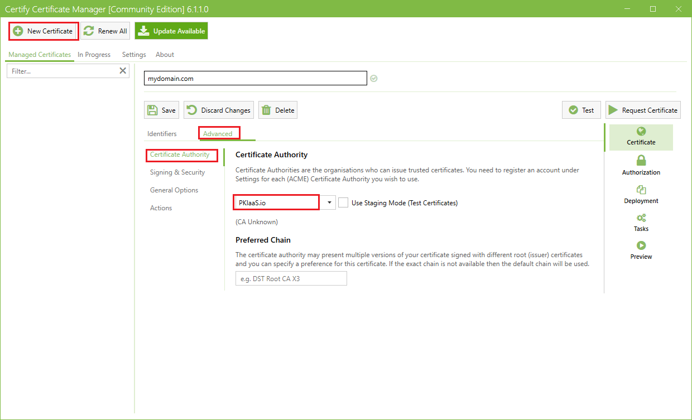The image size is (692, 420).
Task: Click the Preferred Chain input field
Action: click(290, 278)
